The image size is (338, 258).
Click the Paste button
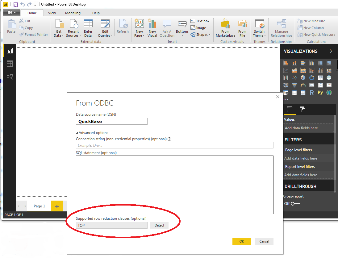click(11, 26)
